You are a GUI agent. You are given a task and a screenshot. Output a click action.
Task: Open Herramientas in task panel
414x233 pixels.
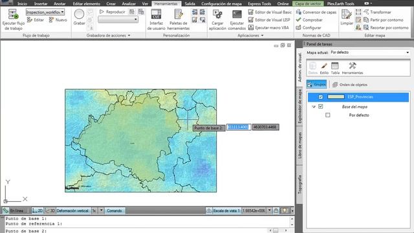(x=352, y=68)
